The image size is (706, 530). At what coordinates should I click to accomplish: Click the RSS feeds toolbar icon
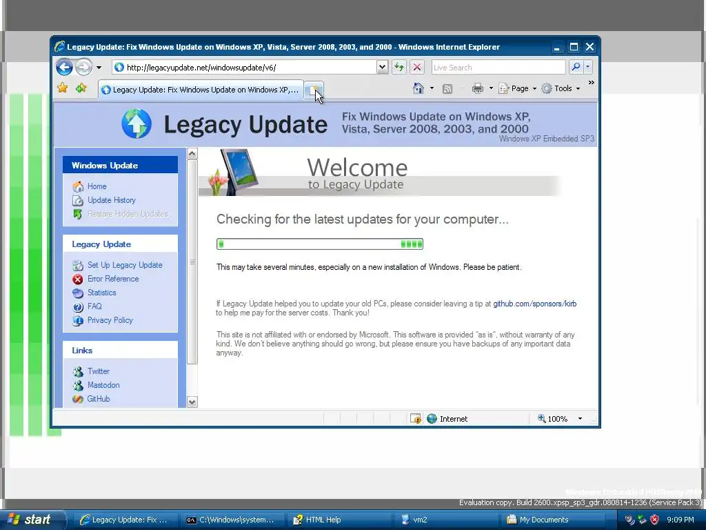(447, 89)
